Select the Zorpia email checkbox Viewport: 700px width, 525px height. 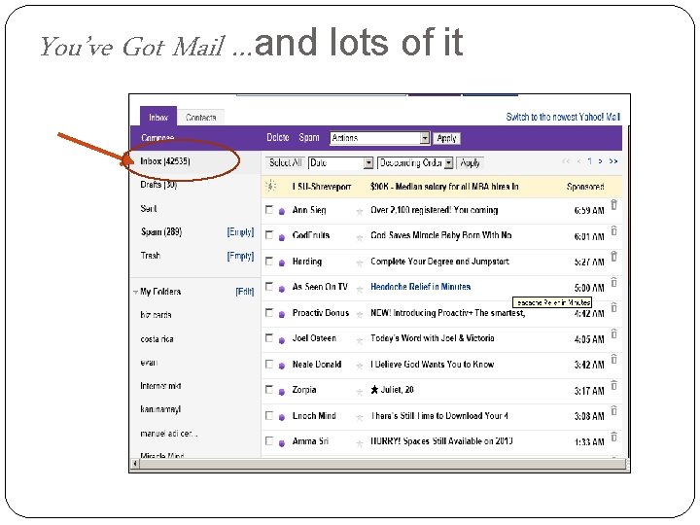tap(269, 390)
